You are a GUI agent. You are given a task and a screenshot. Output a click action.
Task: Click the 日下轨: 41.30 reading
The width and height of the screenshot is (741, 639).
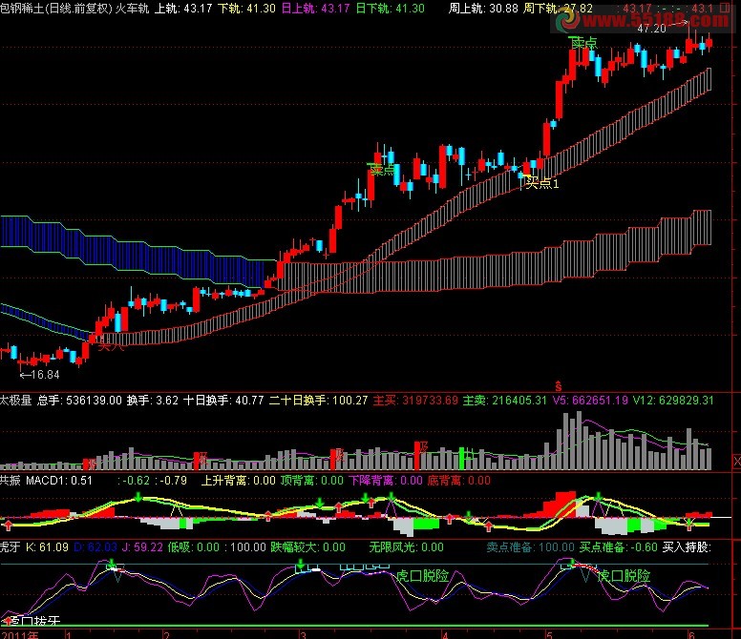390,8
